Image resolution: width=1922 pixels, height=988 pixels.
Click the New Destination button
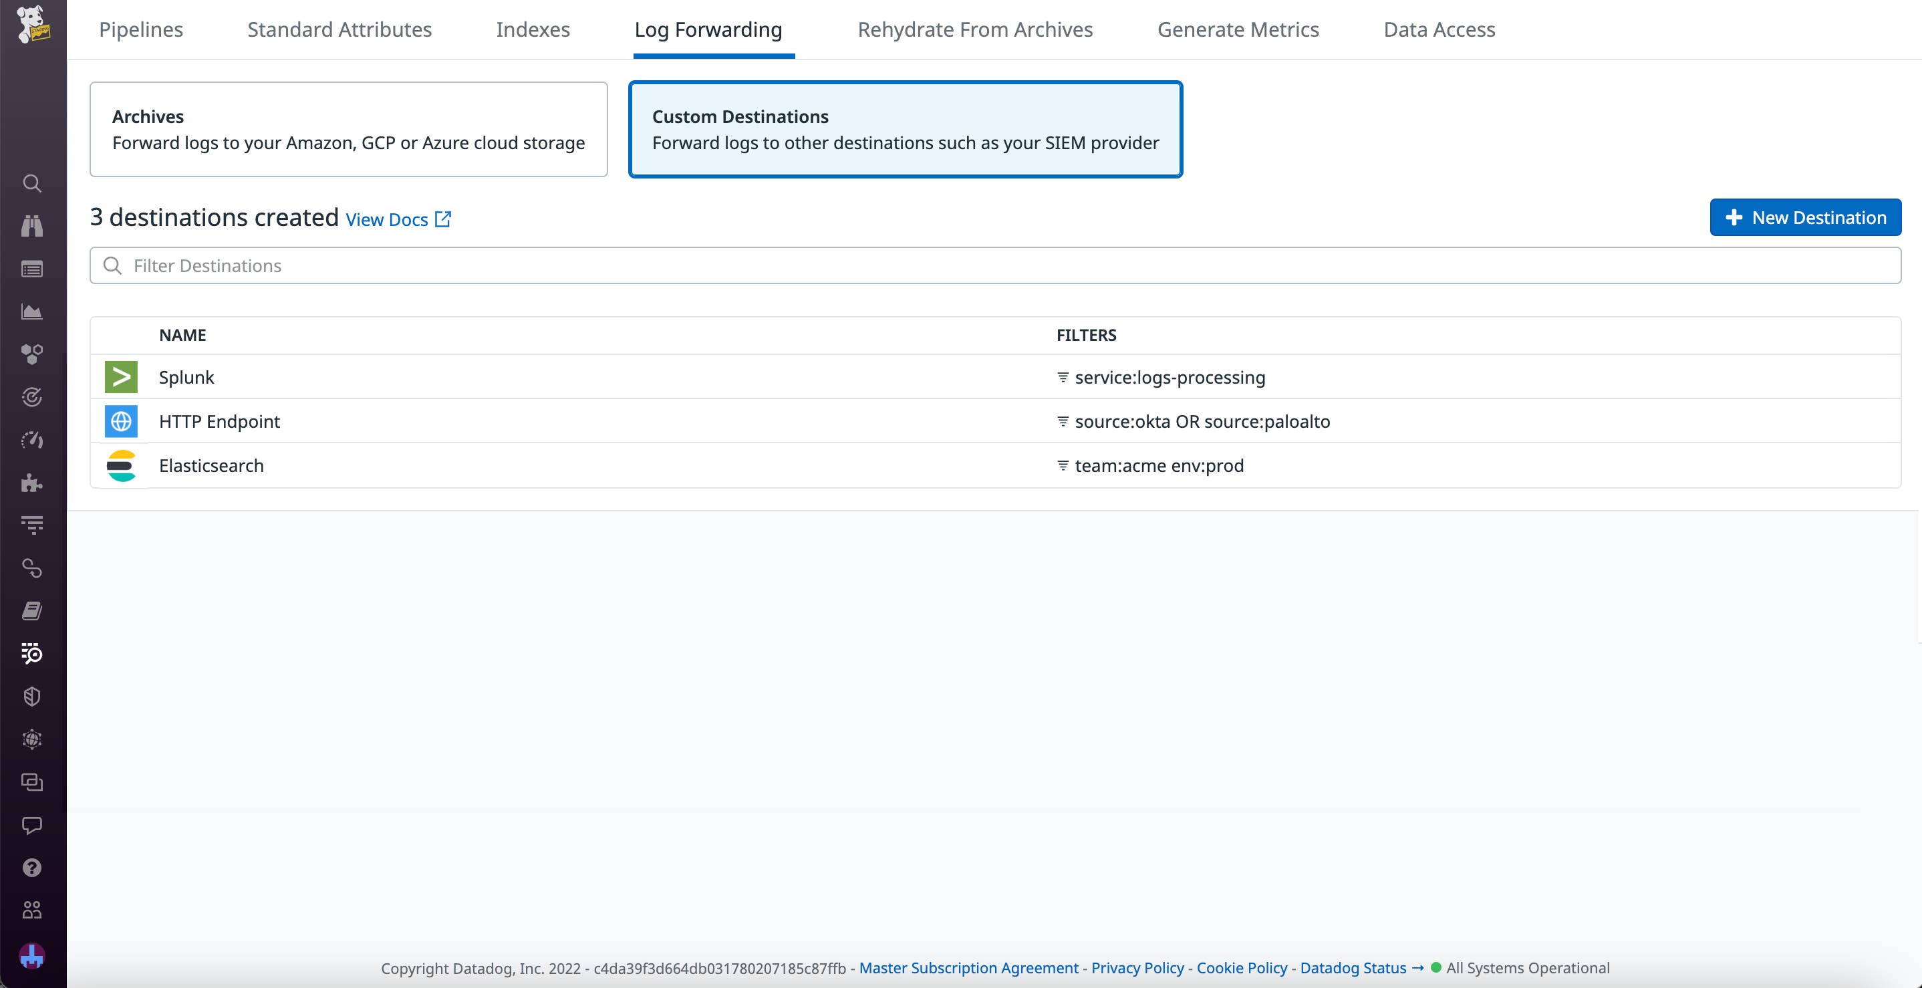click(1806, 217)
